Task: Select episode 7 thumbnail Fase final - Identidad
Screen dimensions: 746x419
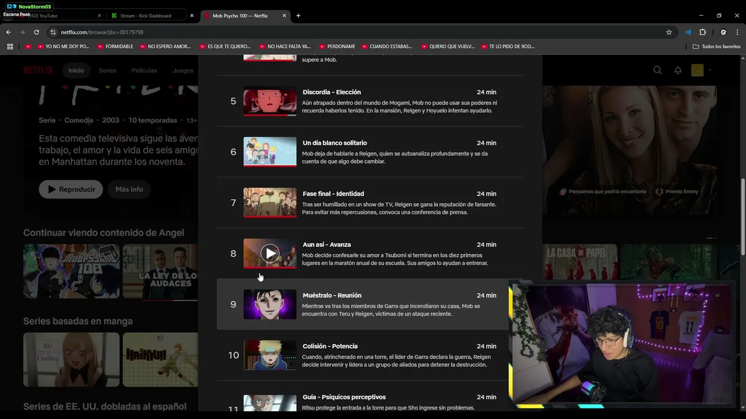Action: [270, 203]
